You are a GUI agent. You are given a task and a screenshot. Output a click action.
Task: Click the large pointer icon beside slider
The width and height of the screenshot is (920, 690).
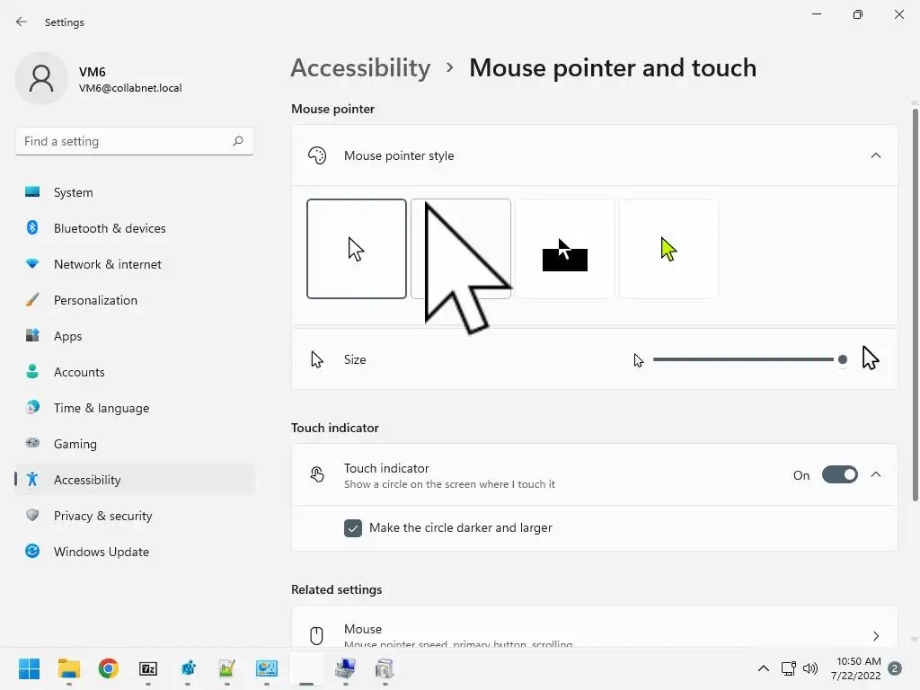[x=870, y=358]
